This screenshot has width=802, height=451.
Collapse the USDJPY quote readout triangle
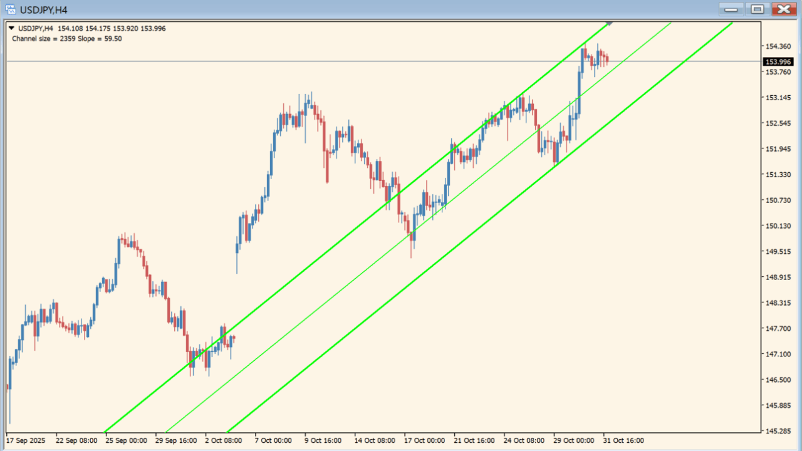[11, 28]
